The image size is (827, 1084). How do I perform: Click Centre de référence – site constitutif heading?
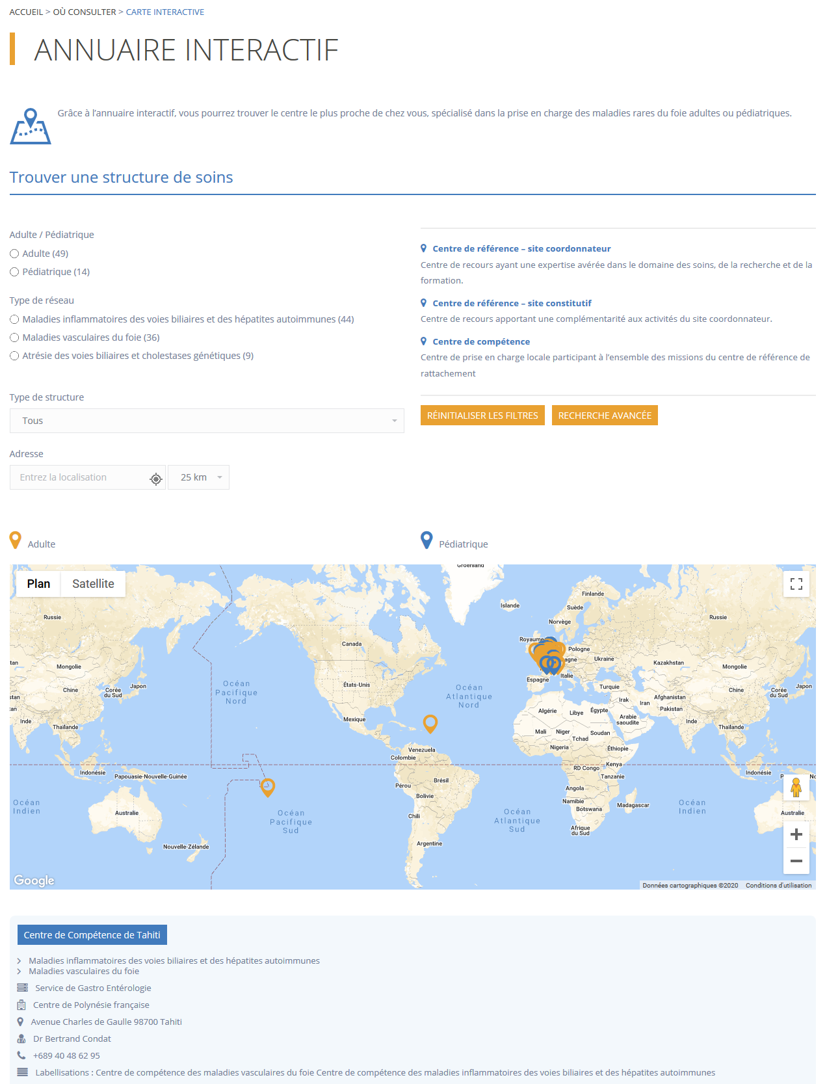coord(512,303)
